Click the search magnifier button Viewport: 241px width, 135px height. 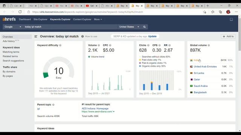pos(144,27)
